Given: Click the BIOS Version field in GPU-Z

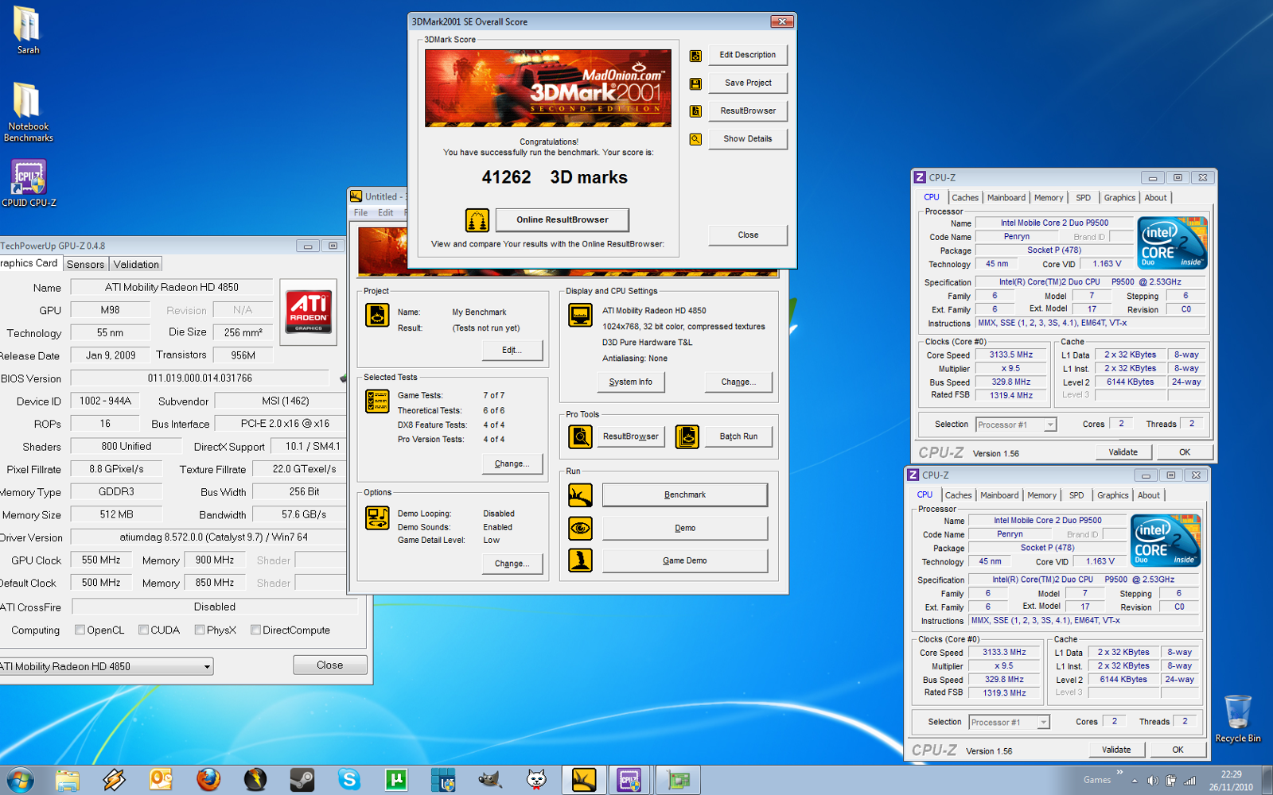Looking at the screenshot, I should click(x=200, y=378).
